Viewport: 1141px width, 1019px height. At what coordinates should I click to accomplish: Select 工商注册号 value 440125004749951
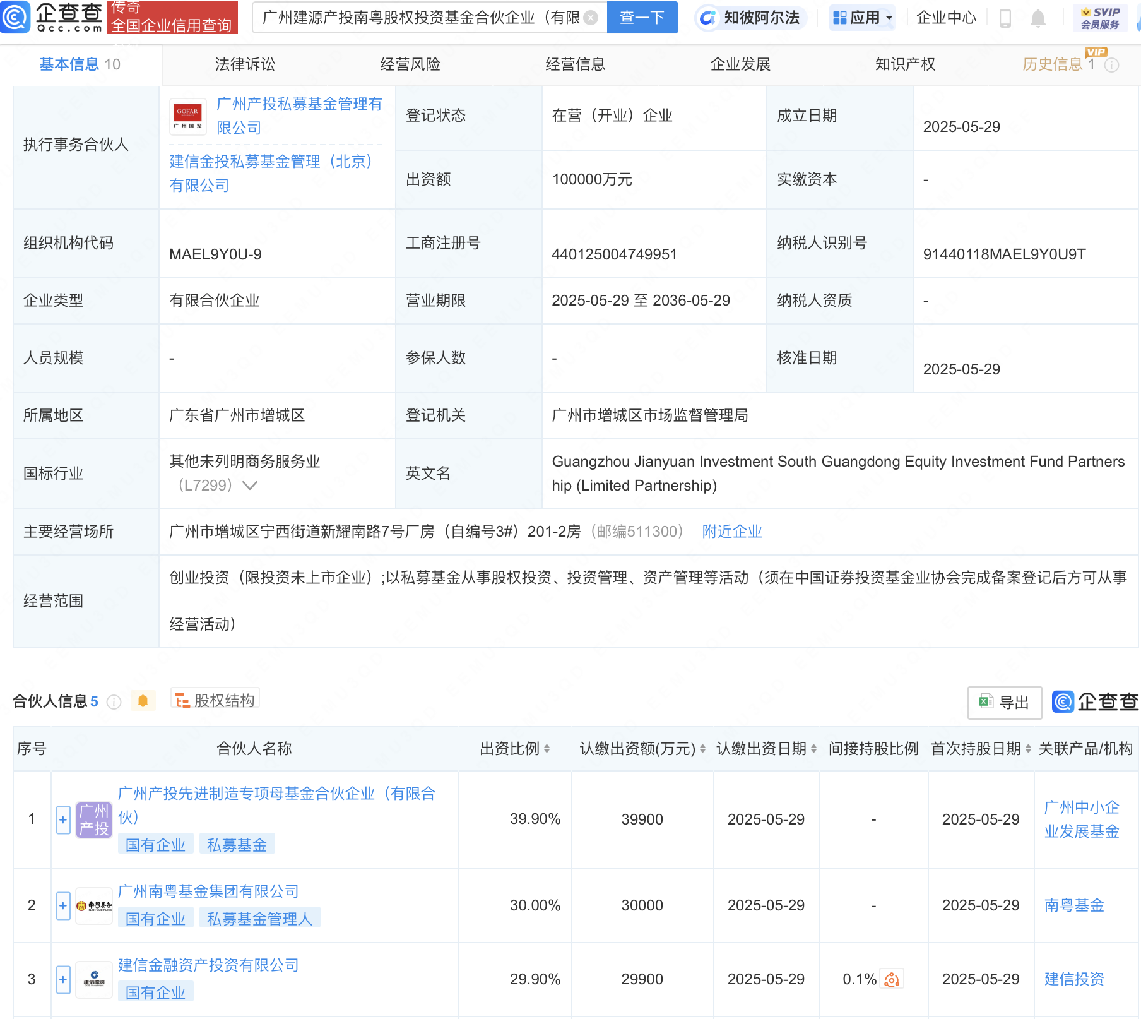point(614,254)
